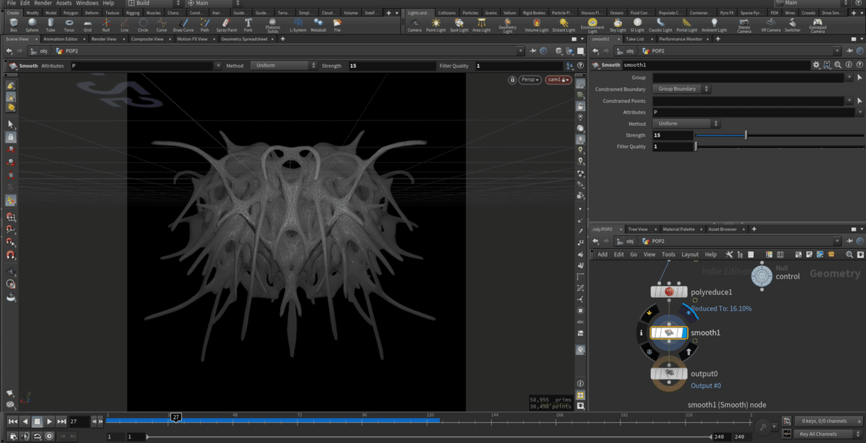Add an Environment Light from shelf

pyautogui.click(x=592, y=26)
